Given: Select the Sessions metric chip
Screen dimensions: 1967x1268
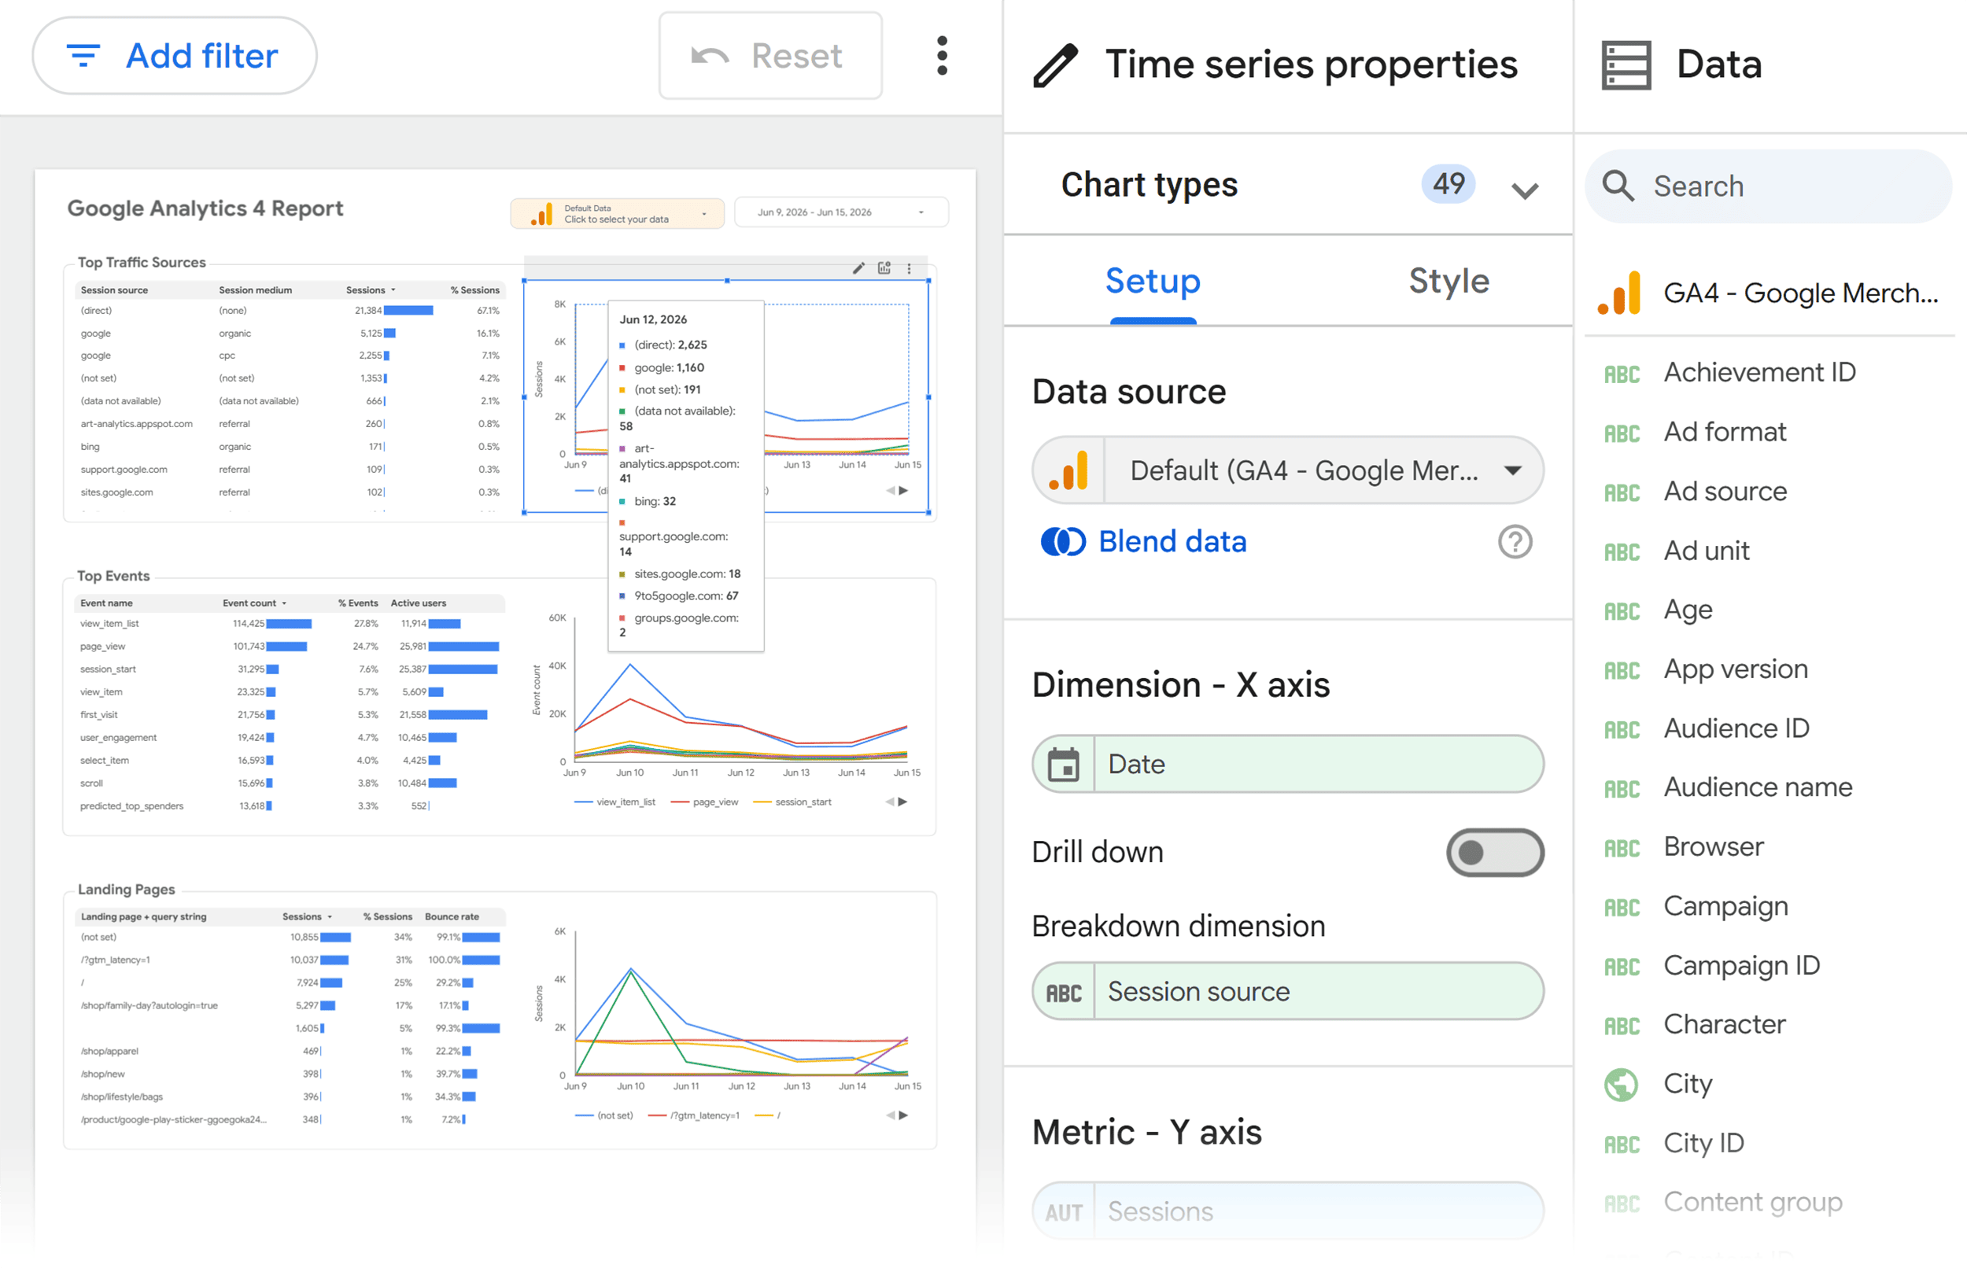Looking at the screenshot, I should tap(1288, 1211).
